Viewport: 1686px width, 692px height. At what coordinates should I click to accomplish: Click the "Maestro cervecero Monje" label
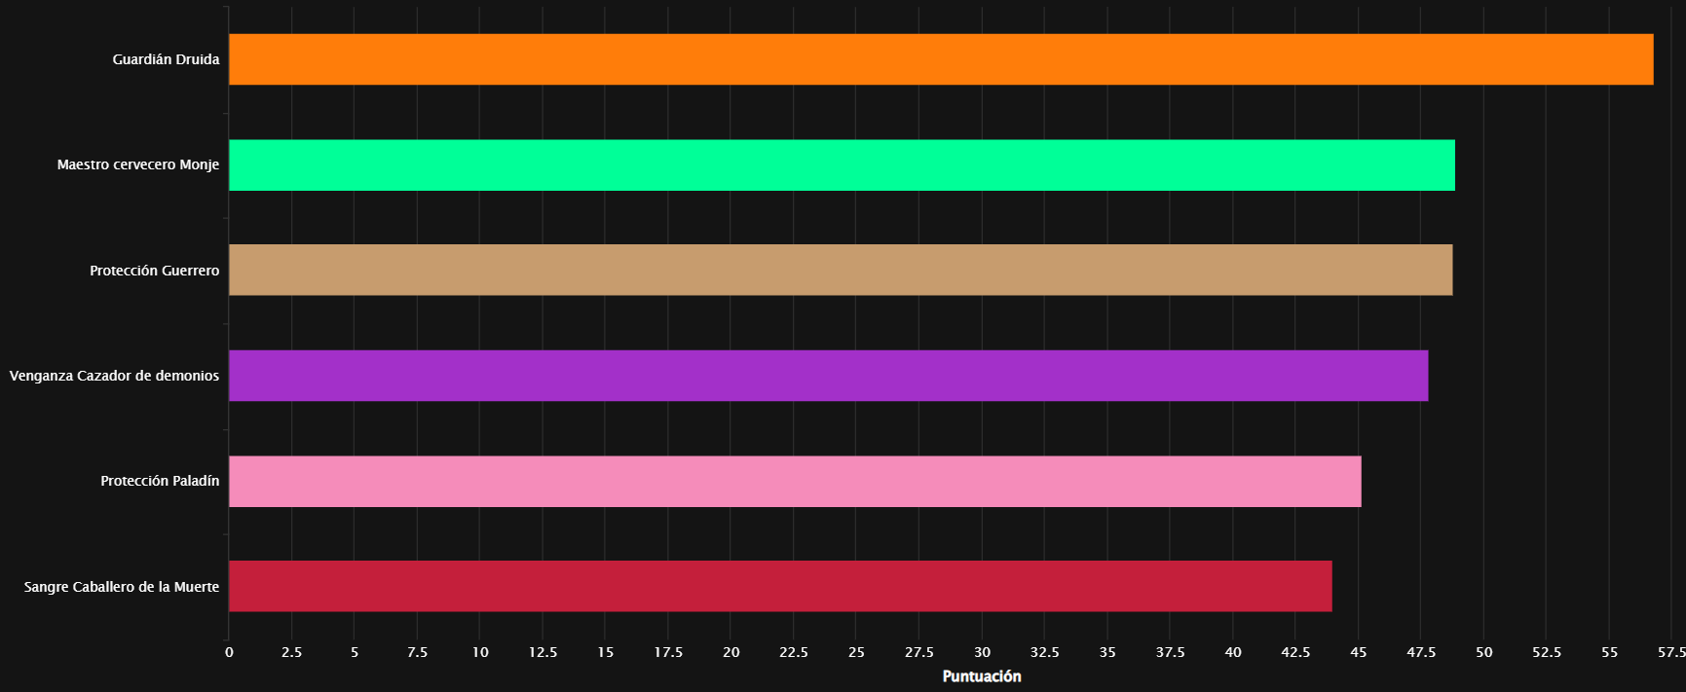tap(137, 164)
